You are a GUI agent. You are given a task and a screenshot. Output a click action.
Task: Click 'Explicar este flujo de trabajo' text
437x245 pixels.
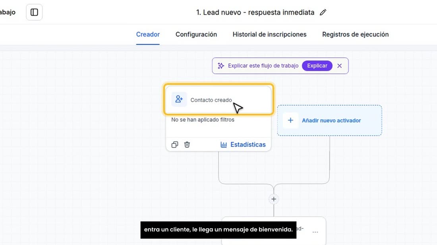click(263, 66)
